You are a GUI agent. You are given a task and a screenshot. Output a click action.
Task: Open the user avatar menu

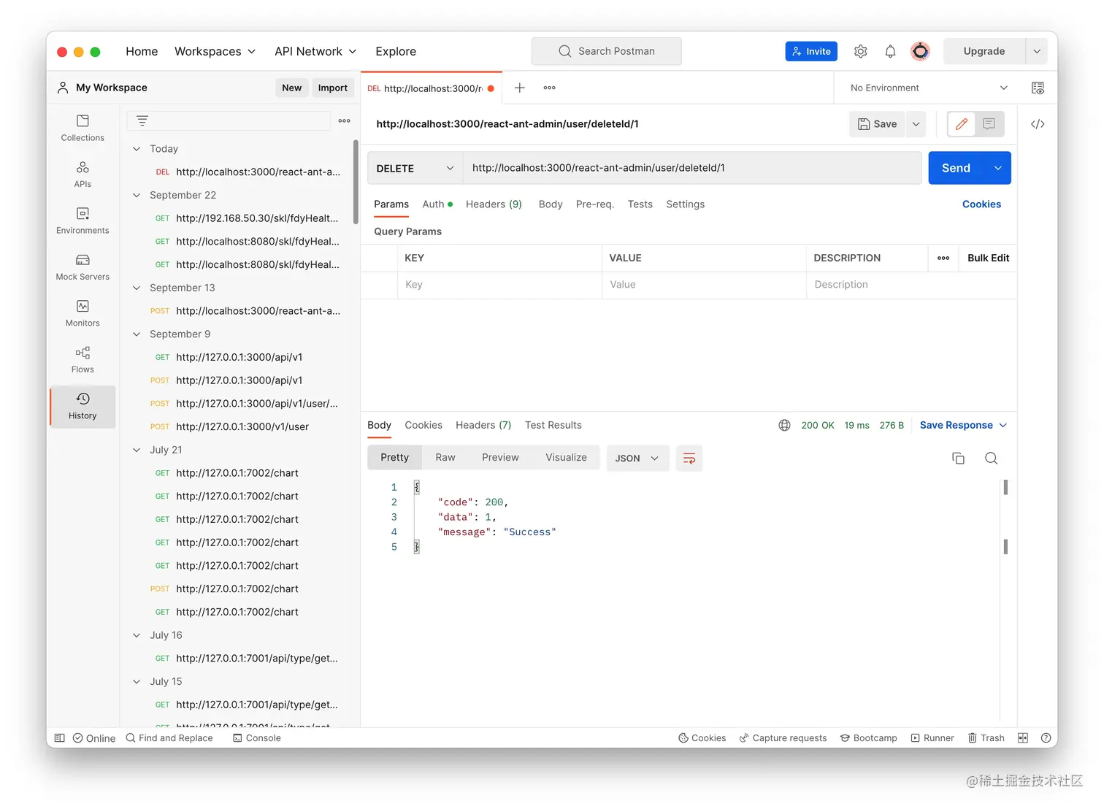(x=920, y=51)
